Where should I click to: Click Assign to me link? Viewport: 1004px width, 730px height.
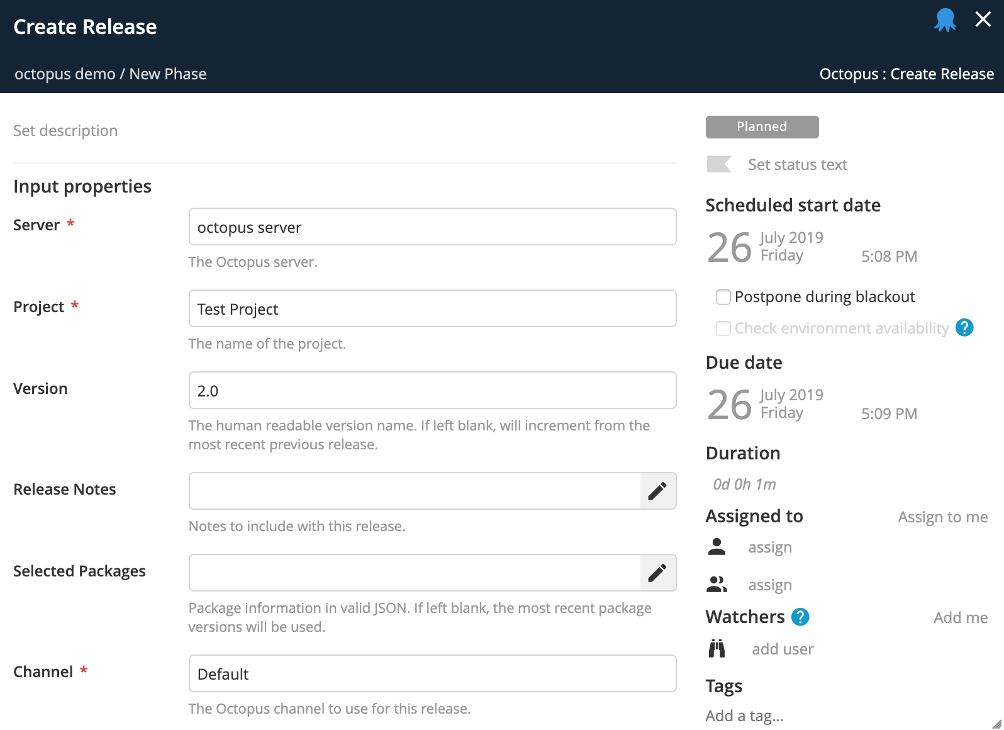pos(942,517)
